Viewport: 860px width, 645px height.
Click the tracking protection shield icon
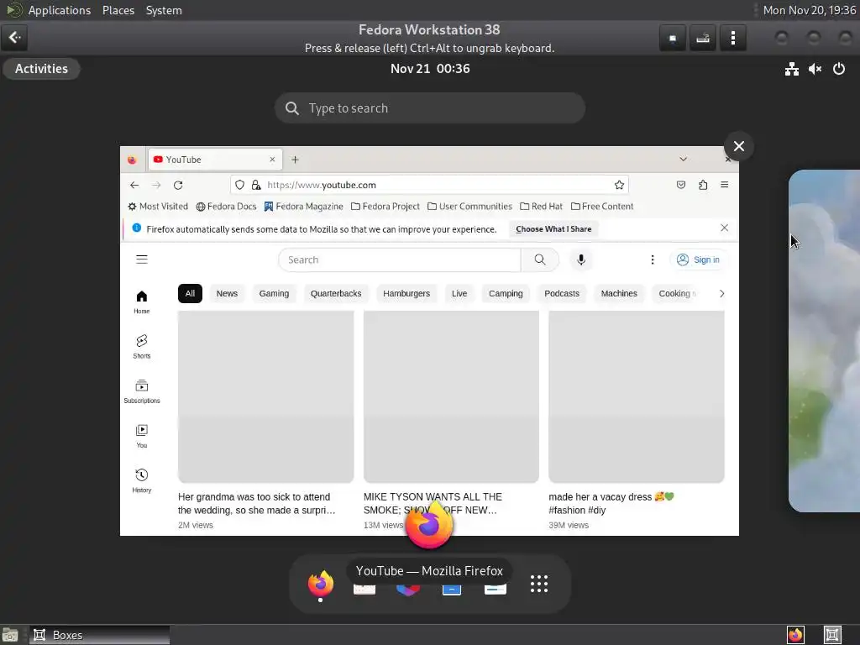pos(239,186)
